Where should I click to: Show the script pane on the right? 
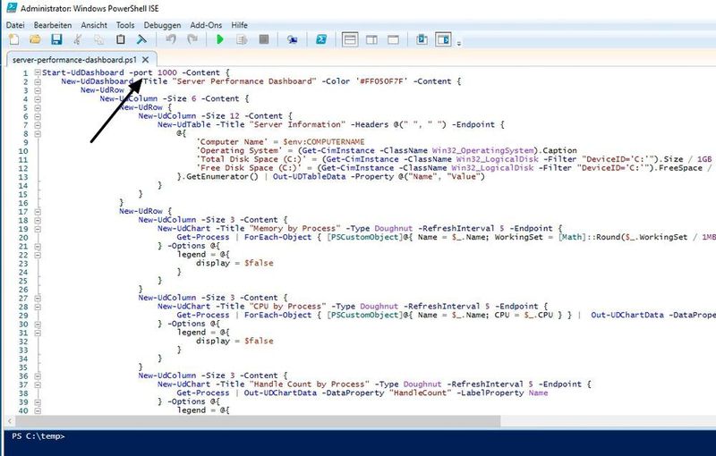[371, 39]
